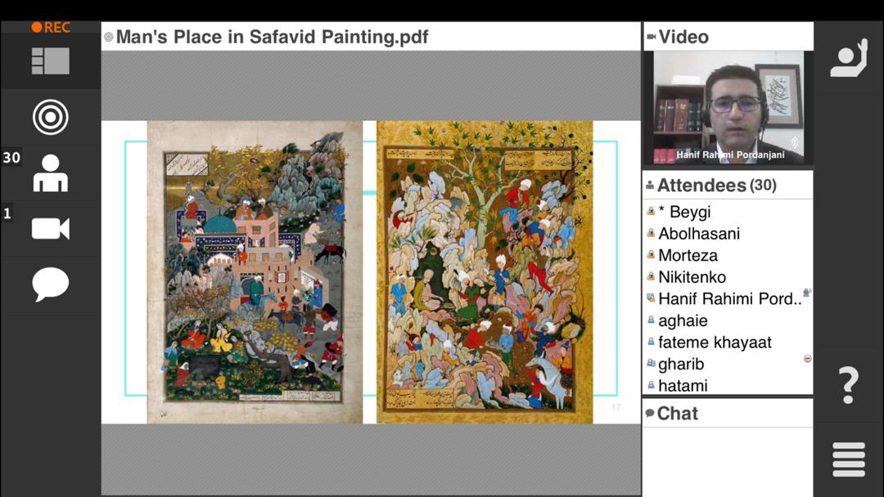
Task: Click the status icon beside gharib
Action: [x=807, y=359]
